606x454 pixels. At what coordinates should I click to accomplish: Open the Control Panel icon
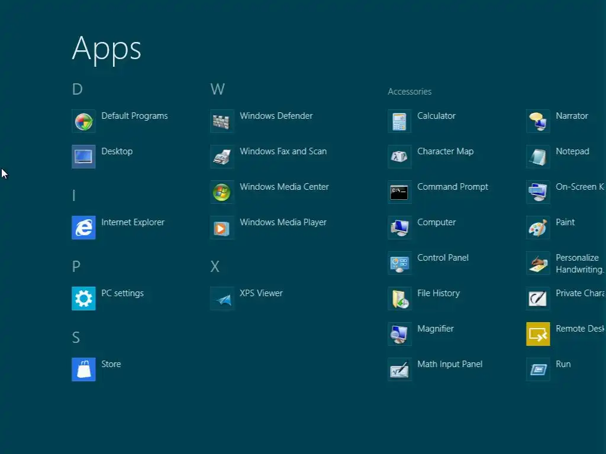pos(399,263)
